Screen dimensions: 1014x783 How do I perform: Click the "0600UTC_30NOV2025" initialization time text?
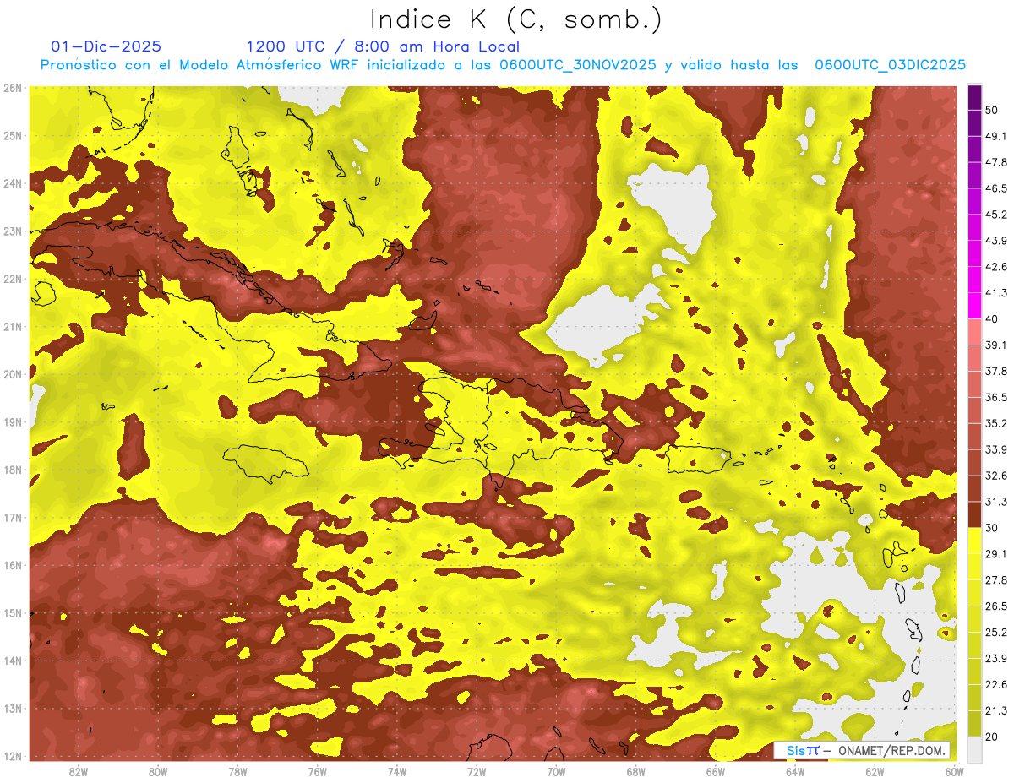[x=578, y=65]
